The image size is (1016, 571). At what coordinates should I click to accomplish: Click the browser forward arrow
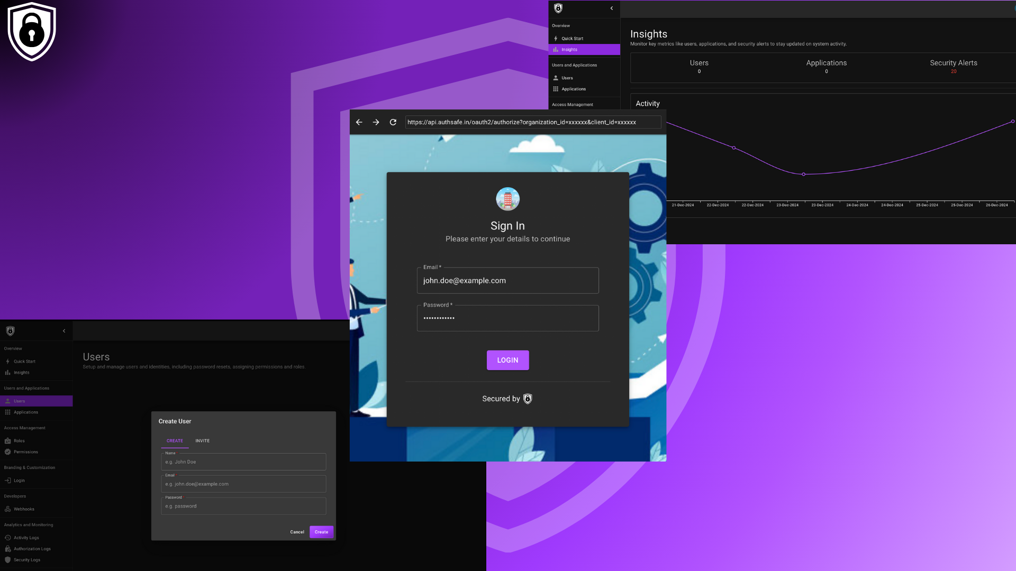(376, 122)
